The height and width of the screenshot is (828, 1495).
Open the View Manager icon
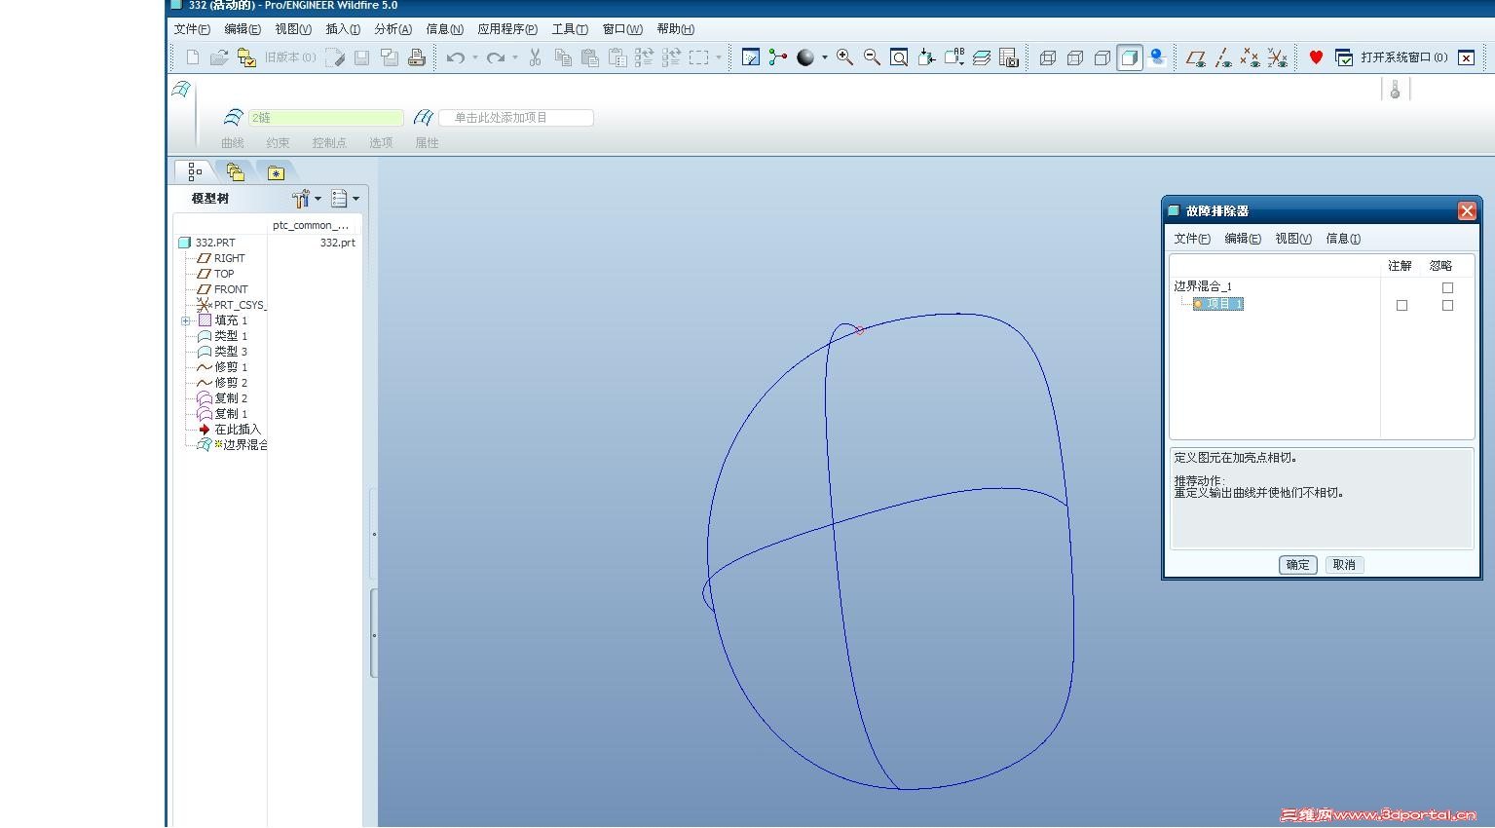[x=1009, y=57]
